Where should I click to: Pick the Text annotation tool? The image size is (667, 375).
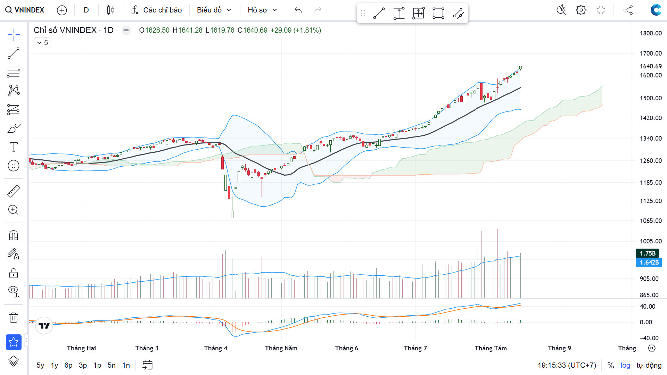(14, 147)
